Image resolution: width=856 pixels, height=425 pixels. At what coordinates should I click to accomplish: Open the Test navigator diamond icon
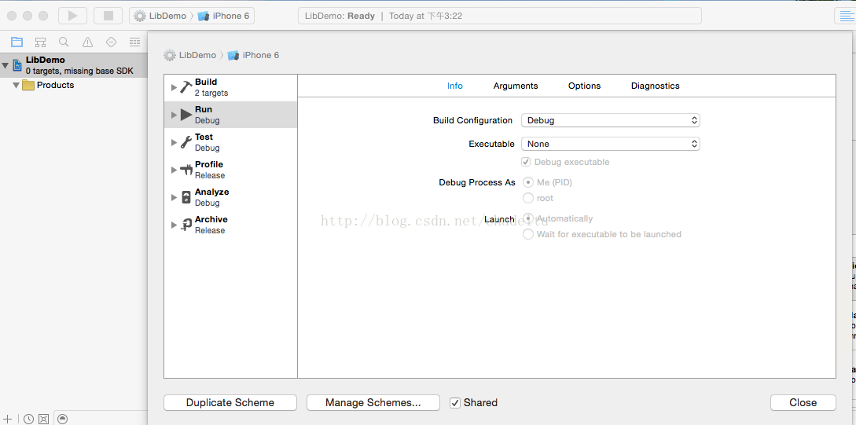coord(111,42)
